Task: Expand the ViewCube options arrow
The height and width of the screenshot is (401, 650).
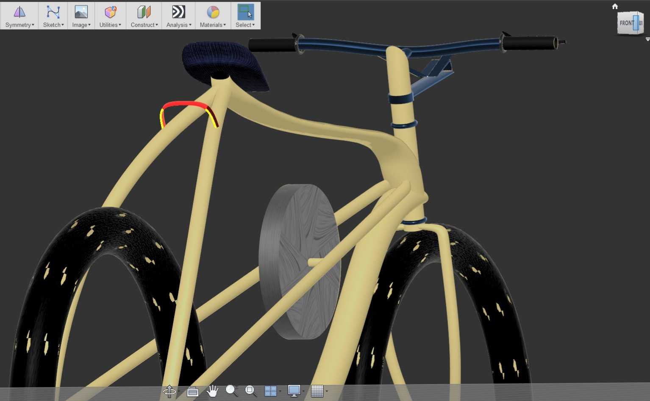Action: coord(647,39)
